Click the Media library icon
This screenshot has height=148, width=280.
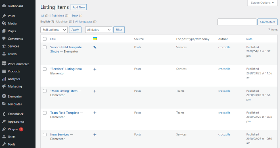click(4, 23)
